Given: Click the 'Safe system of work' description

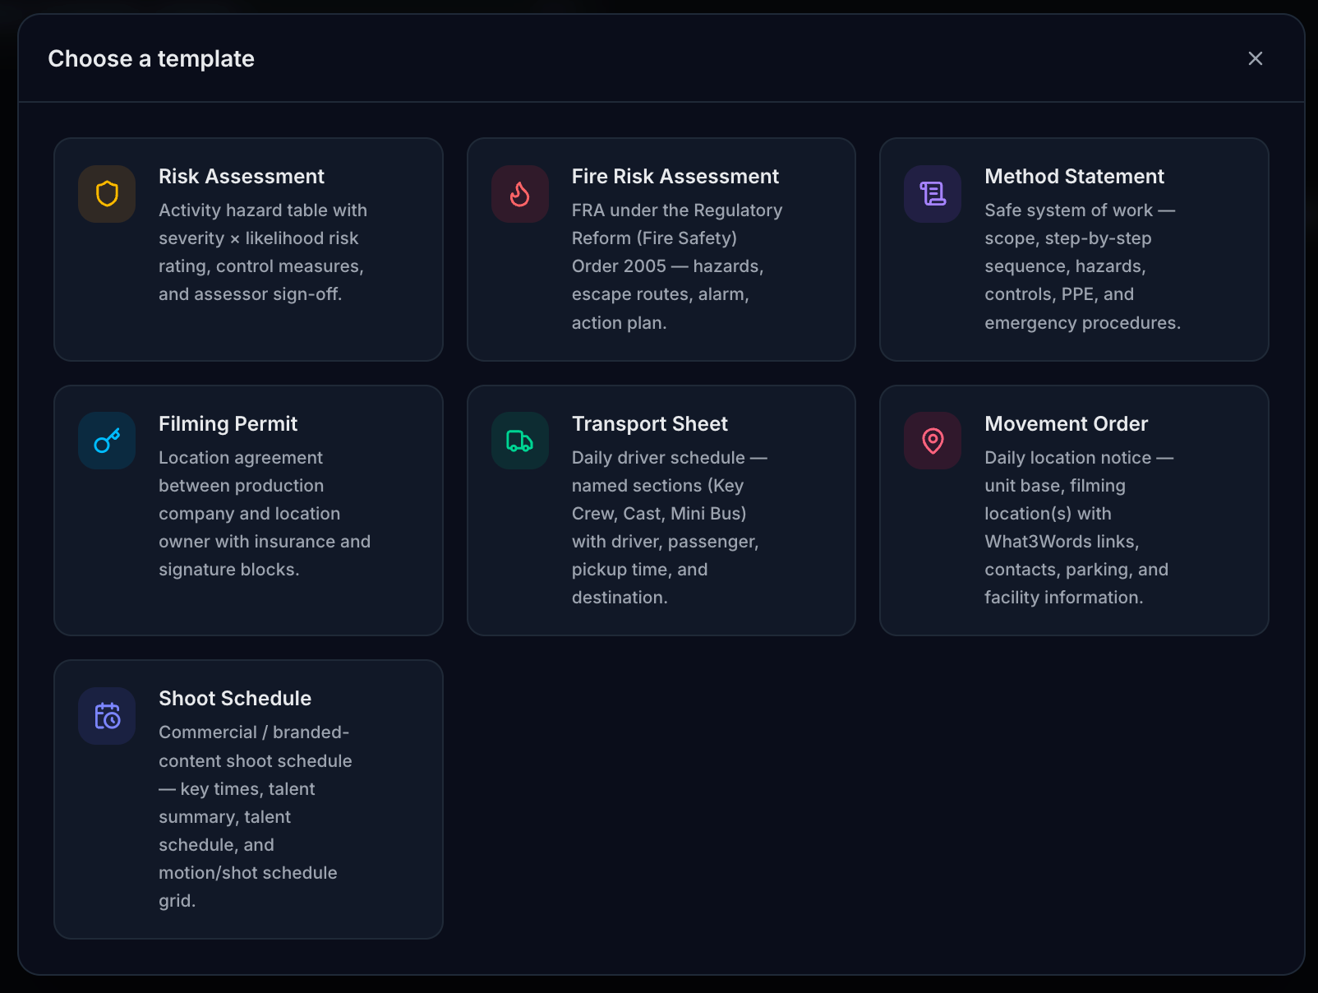Looking at the screenshot, I should [x=1082, y=266].
